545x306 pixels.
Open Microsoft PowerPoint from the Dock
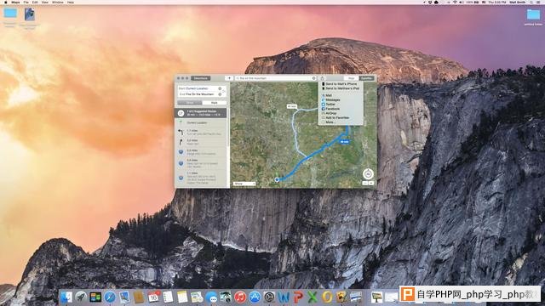coord(298,297)
